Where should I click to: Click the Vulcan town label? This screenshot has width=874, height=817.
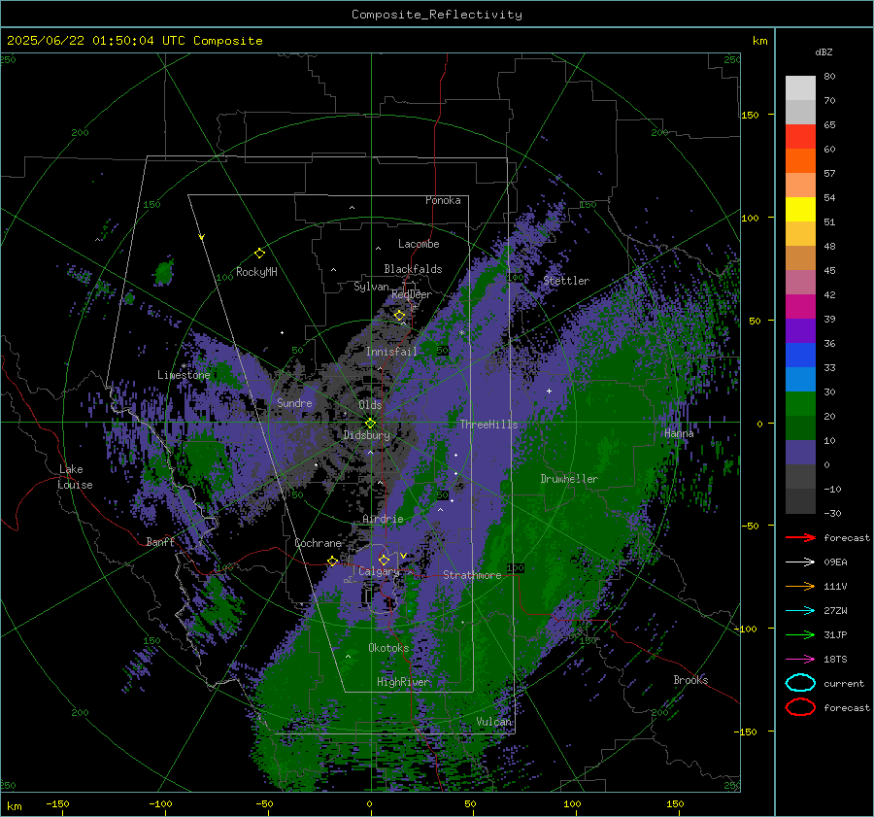(x=493, y=722)
